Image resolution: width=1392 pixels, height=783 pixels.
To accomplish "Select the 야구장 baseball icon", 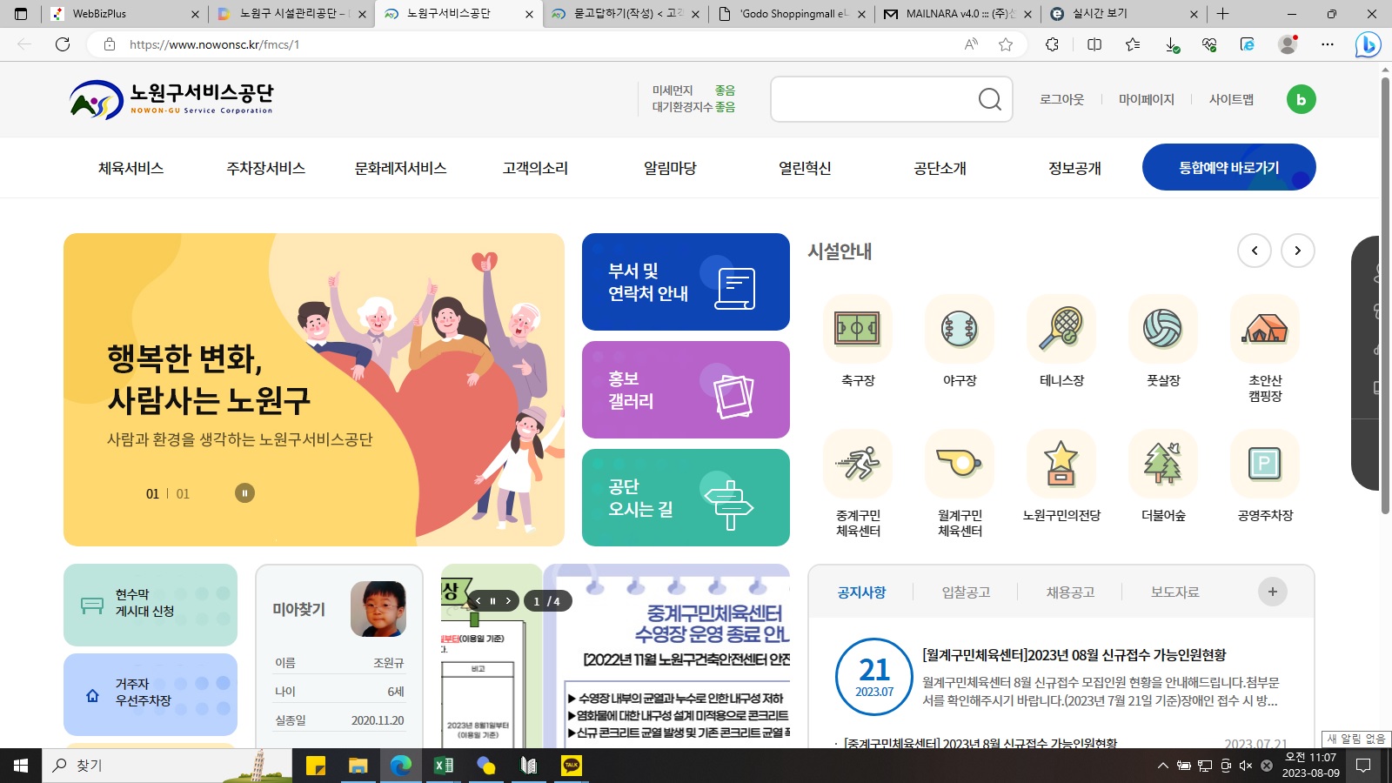I will pyautogui.click(x=960, y=329).
